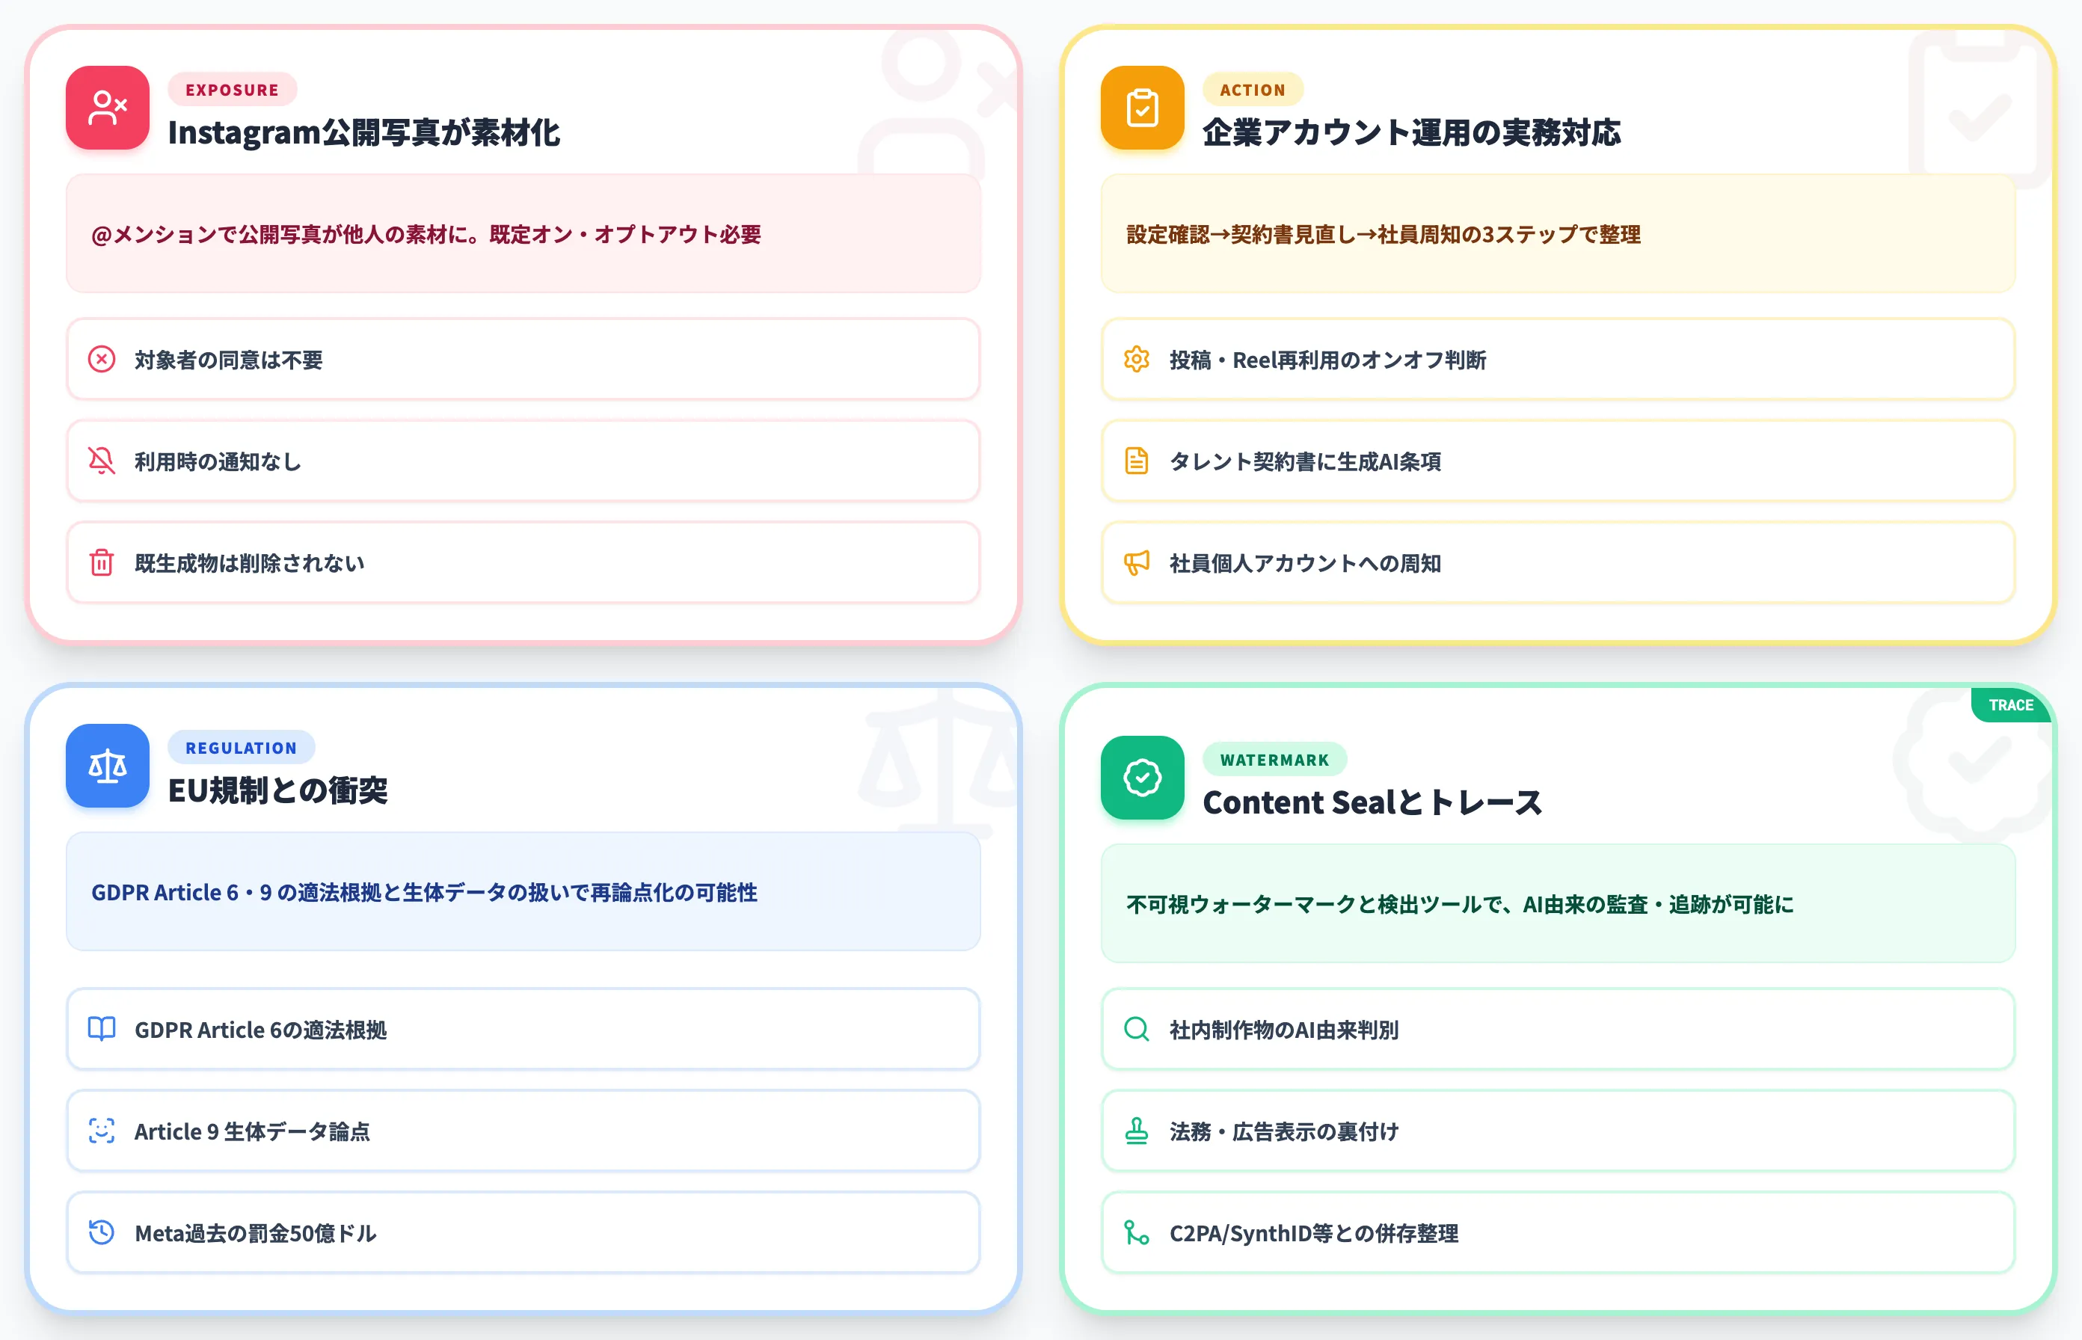The height and width of the screenshot is (1340, 2082).
Task: Open the C2PA/SynthID等との併存整理 item
Action: 1559,1233
